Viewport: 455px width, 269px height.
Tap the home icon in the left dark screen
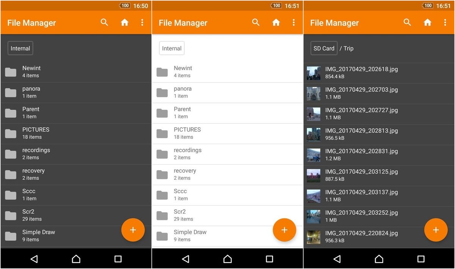point(124,22)
